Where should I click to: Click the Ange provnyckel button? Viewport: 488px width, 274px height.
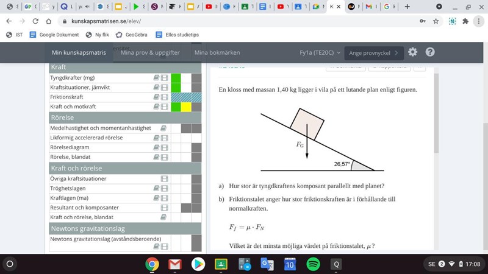pyautogui.click(x=374, y=52)
